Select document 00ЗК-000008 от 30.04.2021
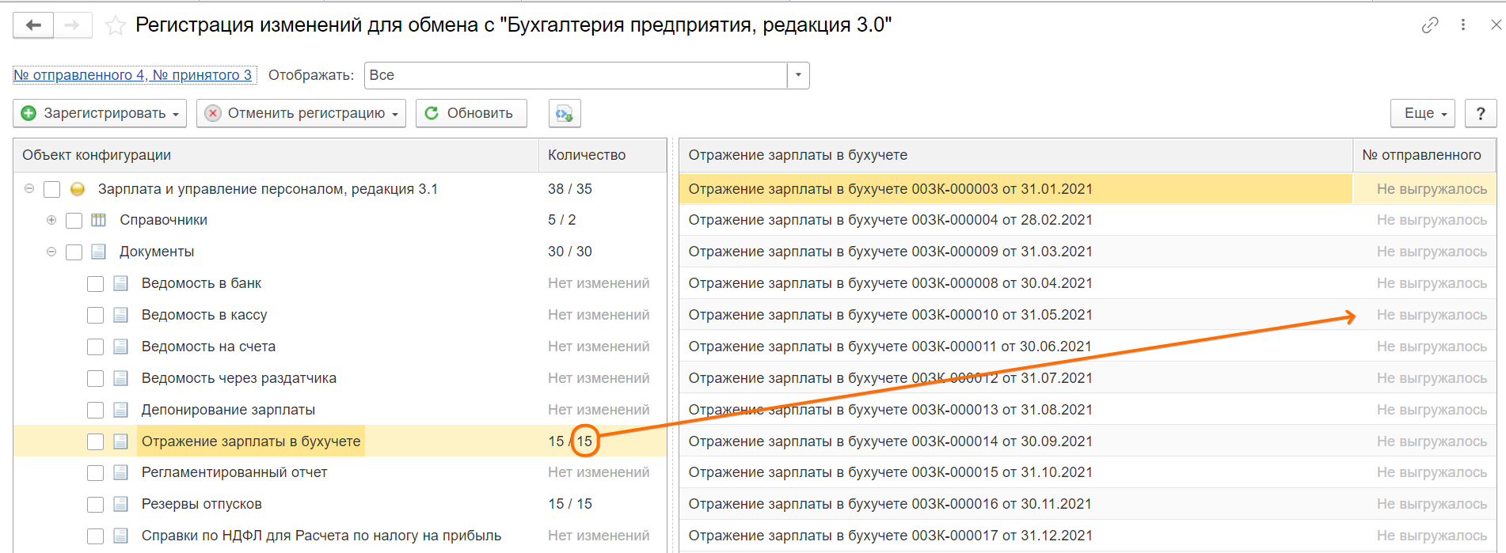The width and height of the screenshot is (1506, 553). (1016, 283)
